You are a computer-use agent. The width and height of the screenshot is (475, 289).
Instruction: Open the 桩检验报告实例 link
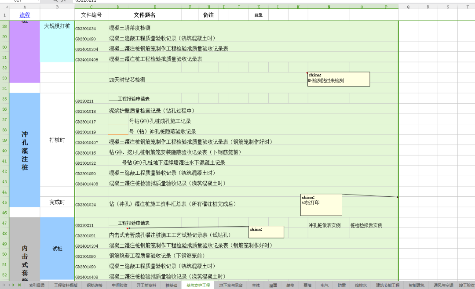pyautogui.click(x=366, y=225)
